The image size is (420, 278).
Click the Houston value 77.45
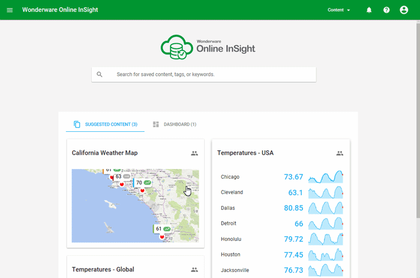coord(293,255)
